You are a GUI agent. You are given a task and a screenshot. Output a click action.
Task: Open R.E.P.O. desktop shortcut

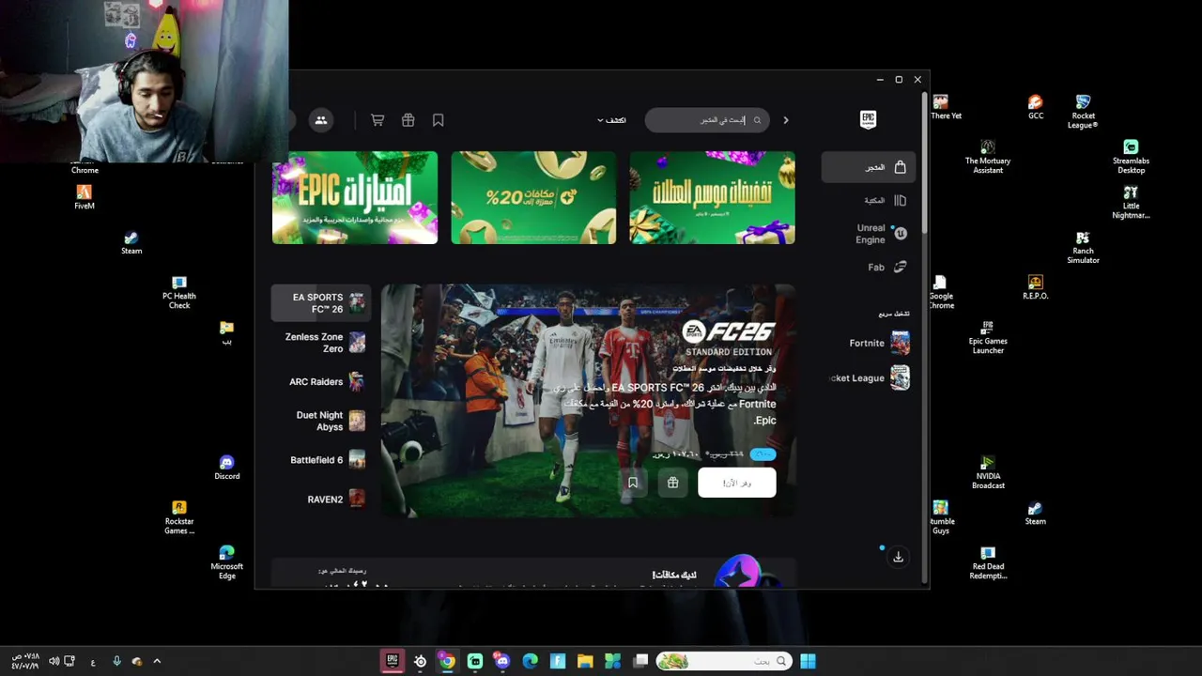1035,287
